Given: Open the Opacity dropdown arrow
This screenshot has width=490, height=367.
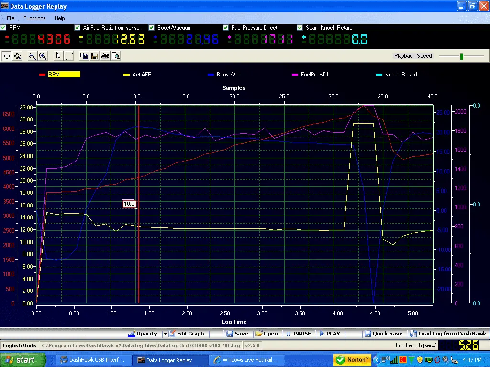Looking at the screenshot, I should [165, 333].
